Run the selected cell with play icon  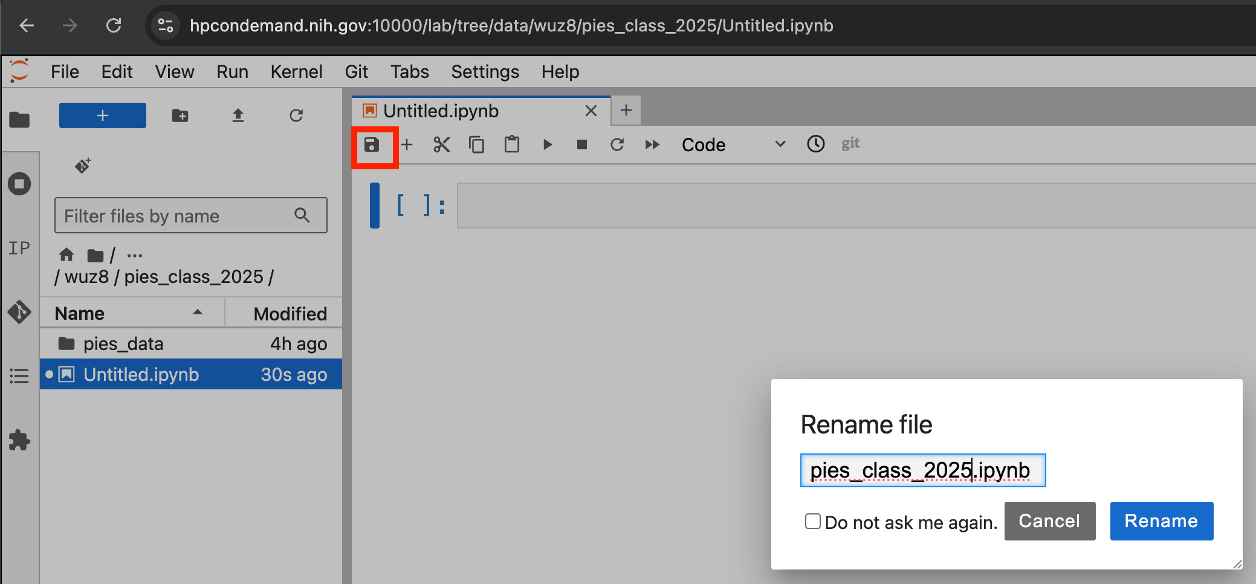click(x=547, y=145)
